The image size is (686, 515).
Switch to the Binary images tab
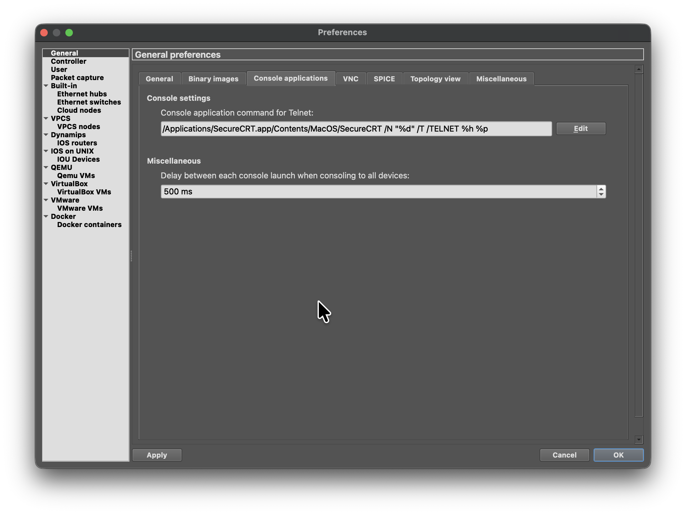coord(213,79)
